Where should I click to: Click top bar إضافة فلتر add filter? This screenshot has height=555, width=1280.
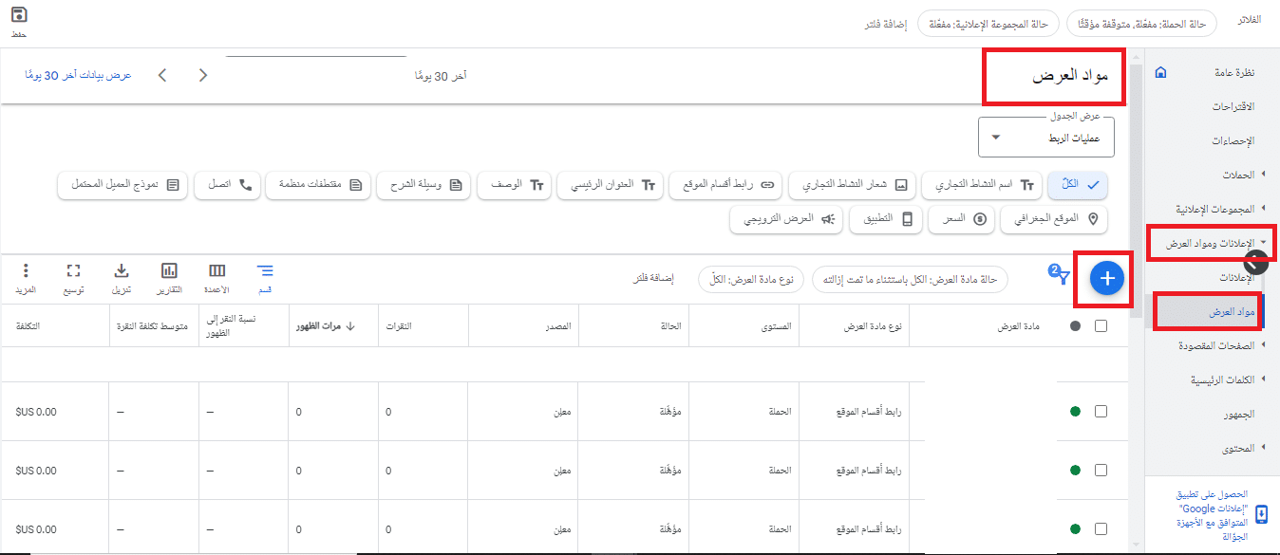tap(887, 24)
